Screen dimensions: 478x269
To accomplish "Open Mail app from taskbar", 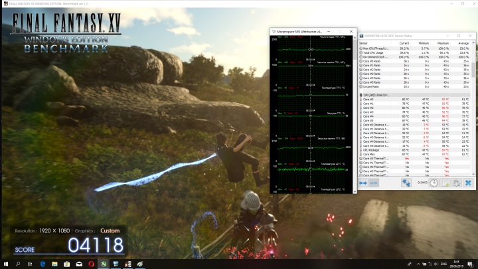I will coord(79,264).
